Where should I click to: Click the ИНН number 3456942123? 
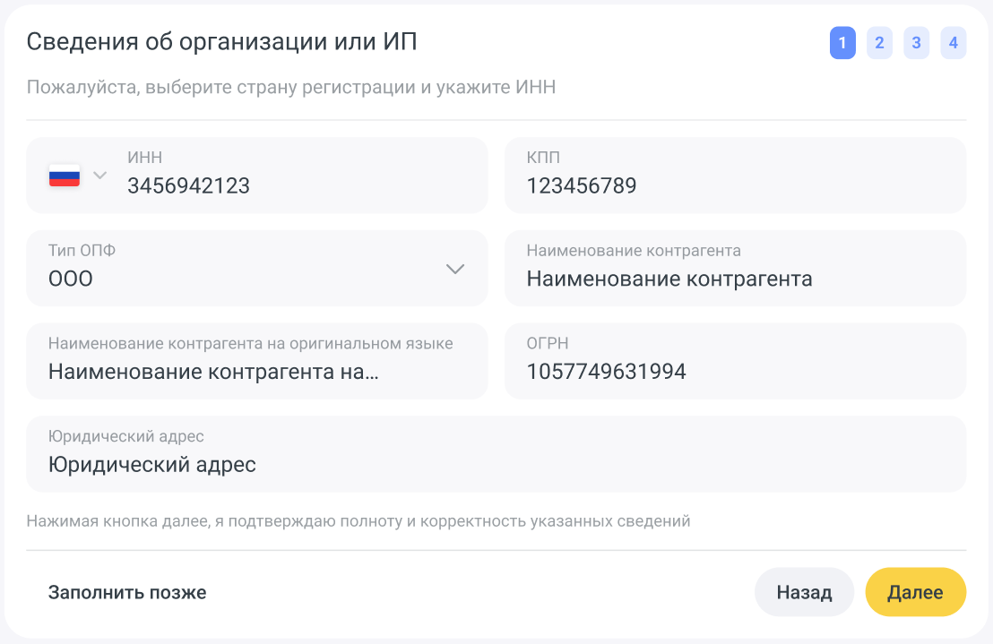click(x=188, y=186)
